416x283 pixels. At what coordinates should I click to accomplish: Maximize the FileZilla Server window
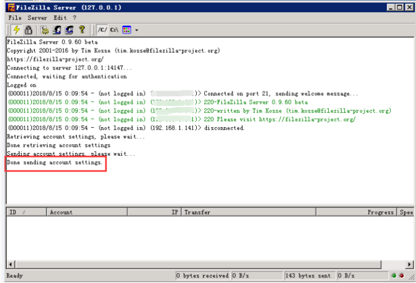pyautogui.click(x=400, y=7)
